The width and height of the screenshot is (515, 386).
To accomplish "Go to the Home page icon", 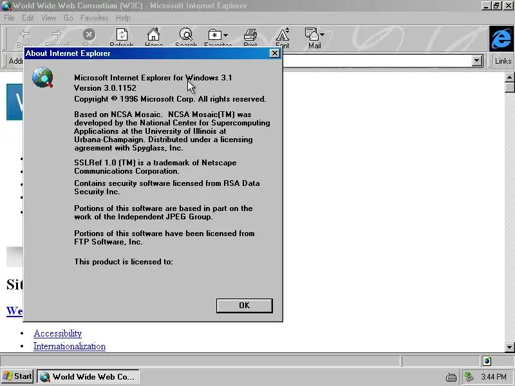I will coord(153,34).
